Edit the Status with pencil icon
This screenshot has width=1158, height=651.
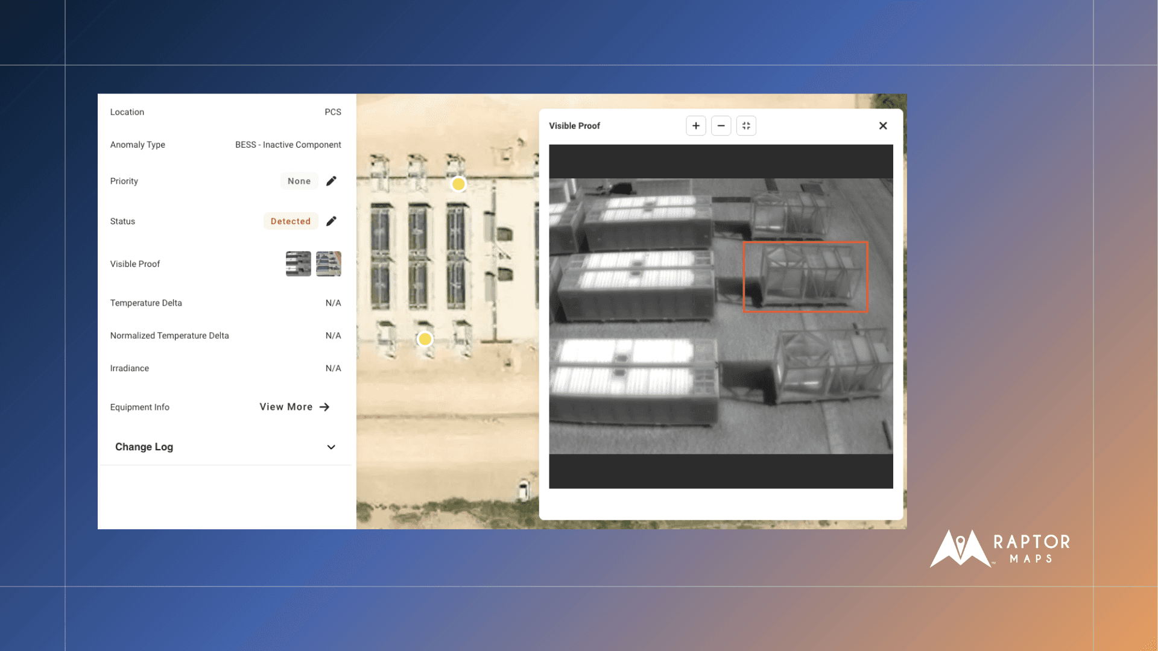pyautogui.click(x=331, y=221)
